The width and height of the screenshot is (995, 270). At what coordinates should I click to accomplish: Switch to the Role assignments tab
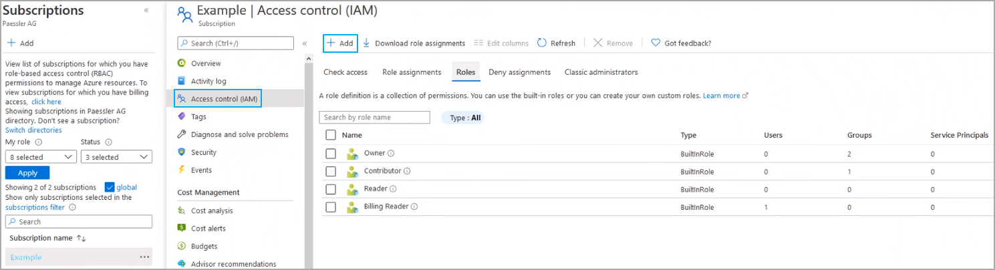[x=412, y=72]
